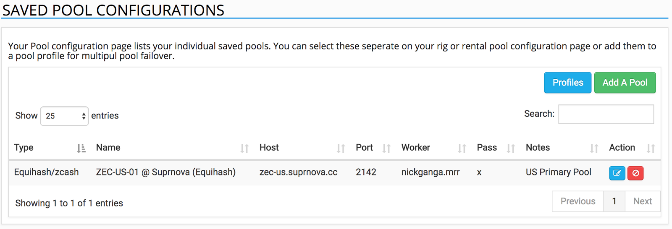Sort by Action column arrows
The image size is (672, 229).
pyautogui.click(x=651, y=148)
